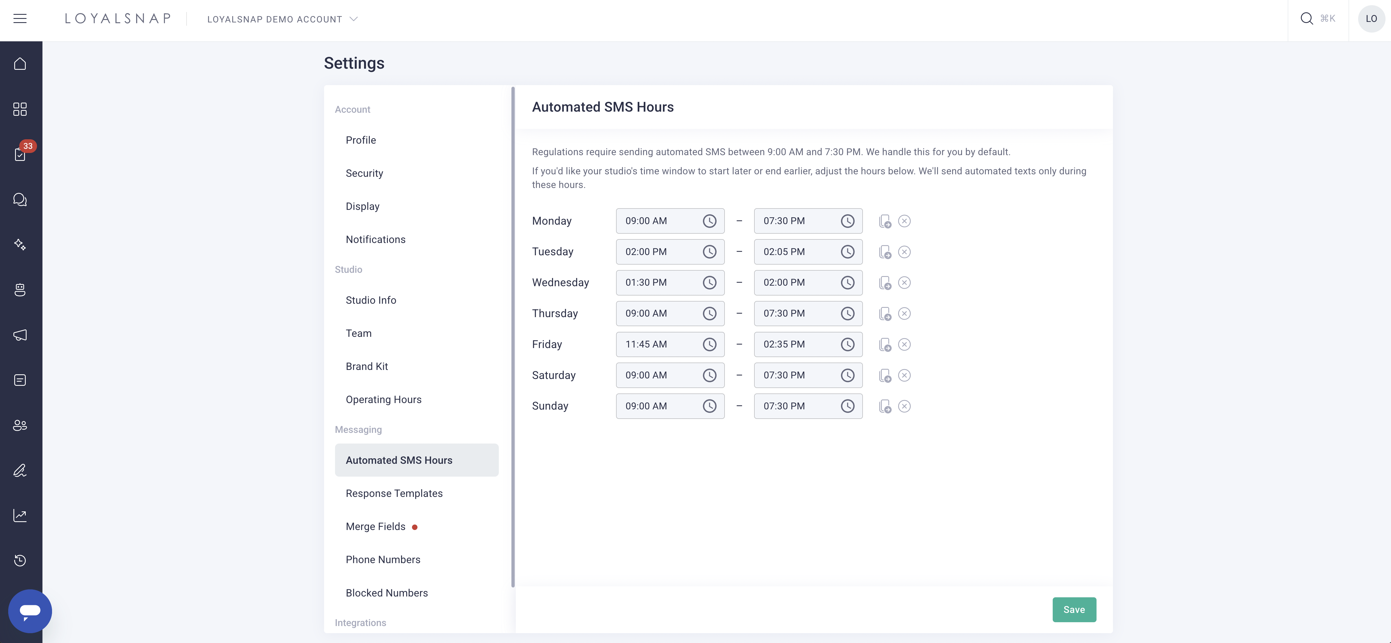Open the analytics chart icon in sidebar
Image resolution: width=1391 pixels, height=643 pixels.
[20, 516]
